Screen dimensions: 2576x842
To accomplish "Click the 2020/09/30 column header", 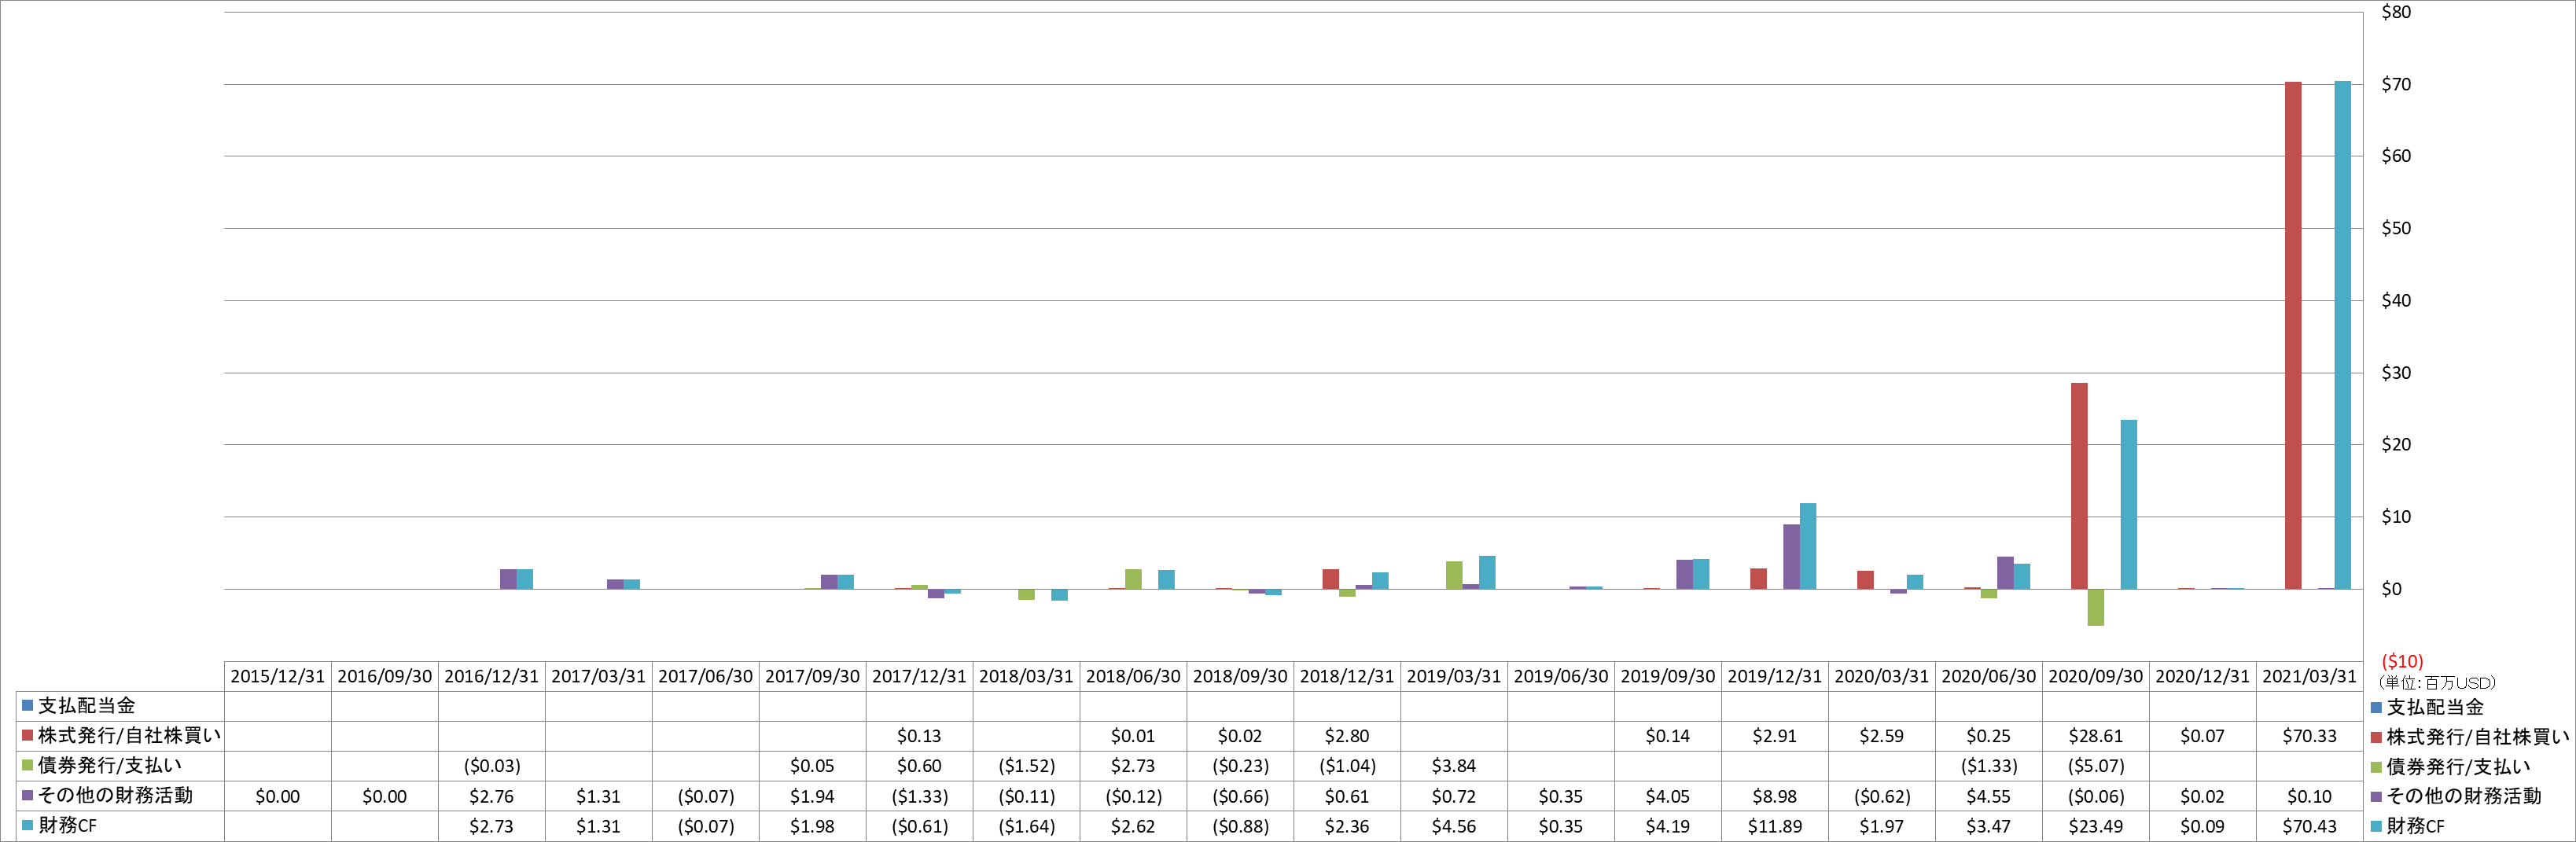I will (2096, 676).
